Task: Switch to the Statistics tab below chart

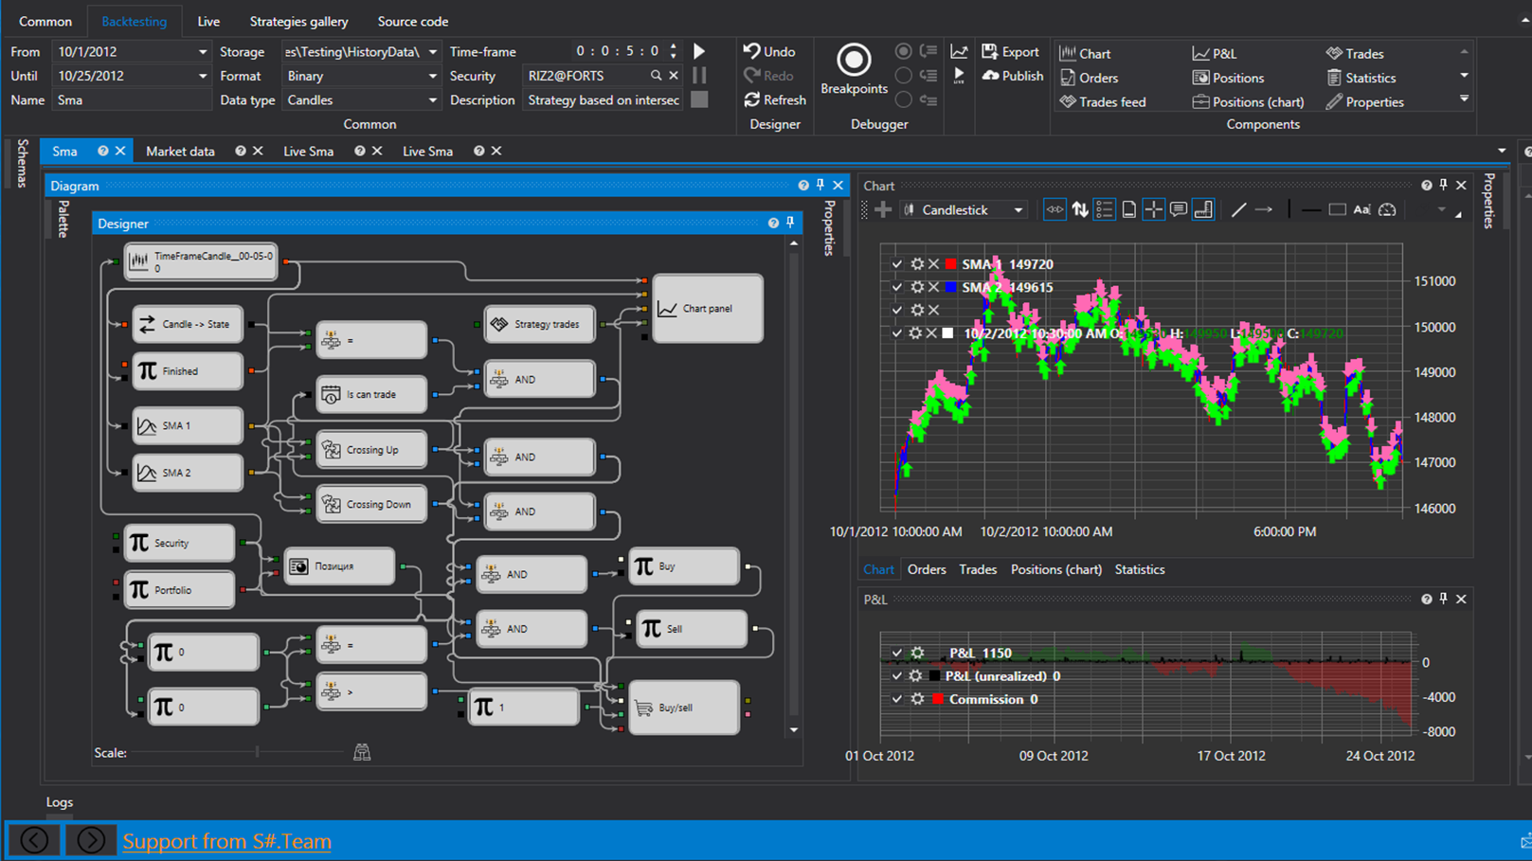Action: pos(1140,569)
